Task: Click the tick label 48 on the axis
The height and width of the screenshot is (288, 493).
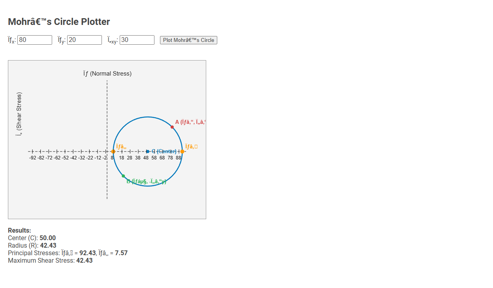Action: point(146,157)
